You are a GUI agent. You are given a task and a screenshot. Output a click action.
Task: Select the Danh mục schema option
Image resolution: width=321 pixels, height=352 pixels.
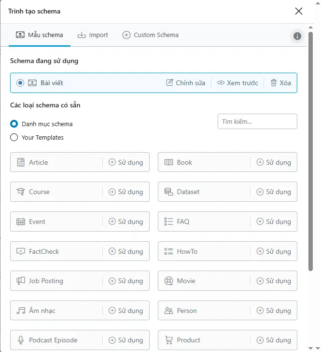click(x=14, y=124)
